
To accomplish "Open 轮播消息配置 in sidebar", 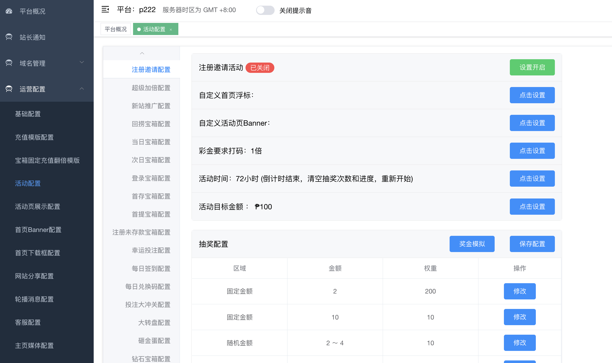I will [x=34, y=299].
